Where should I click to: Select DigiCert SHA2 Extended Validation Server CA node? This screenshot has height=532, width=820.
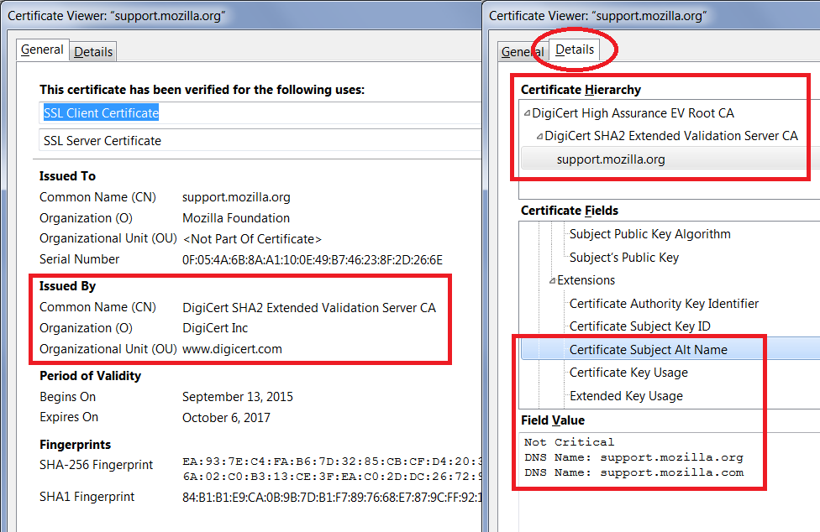click(670, 136)
